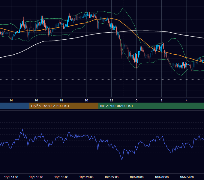Click the upper time axis label 20

tap(86, 100)
